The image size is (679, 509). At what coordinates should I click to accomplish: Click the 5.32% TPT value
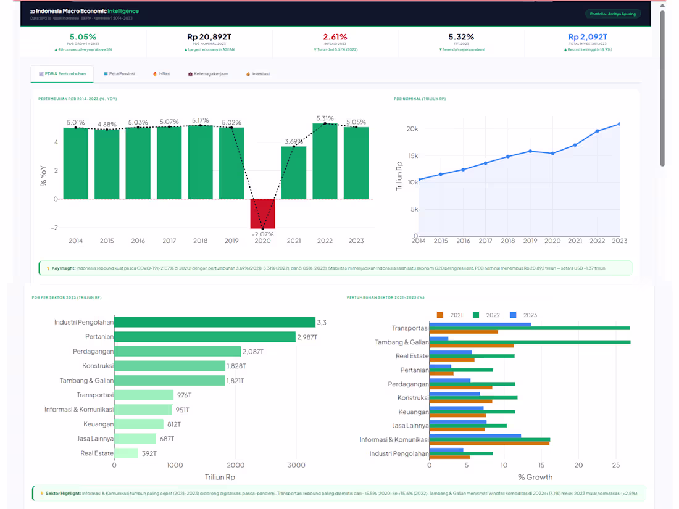(x=461, y=37)
